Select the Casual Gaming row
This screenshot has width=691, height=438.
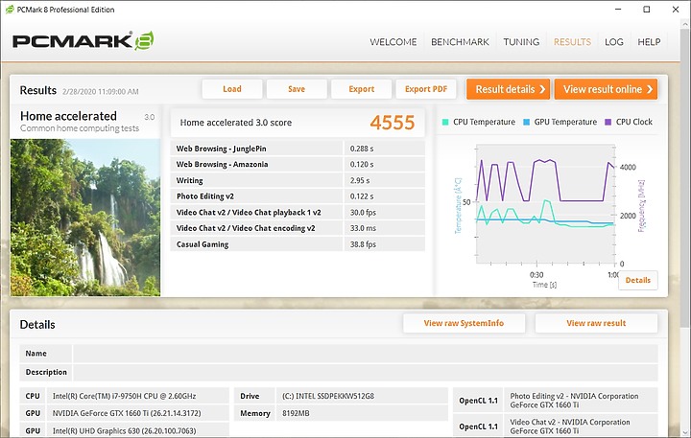[x=298, y=244]
